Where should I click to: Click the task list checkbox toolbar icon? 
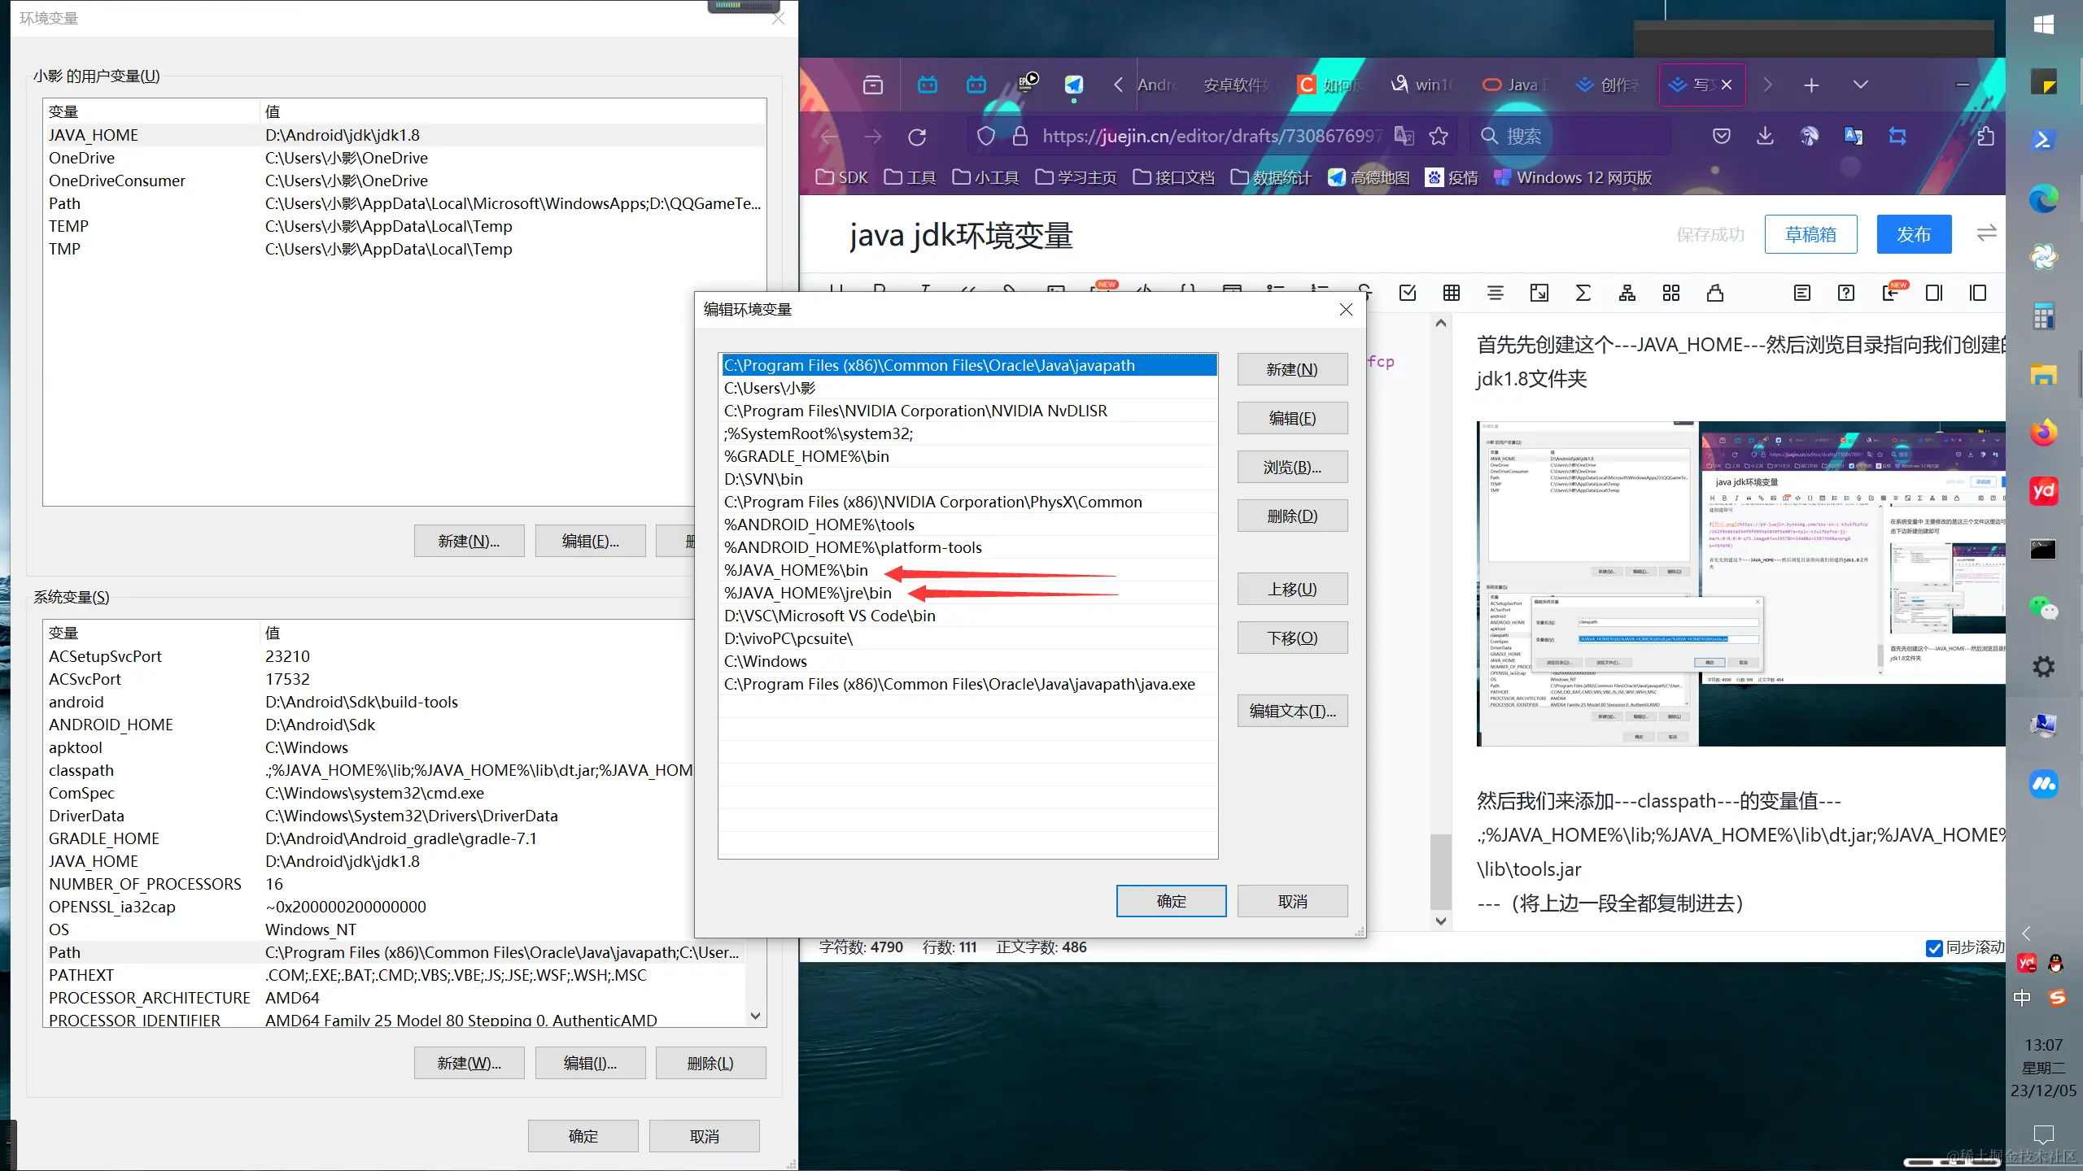[1408, 293]
